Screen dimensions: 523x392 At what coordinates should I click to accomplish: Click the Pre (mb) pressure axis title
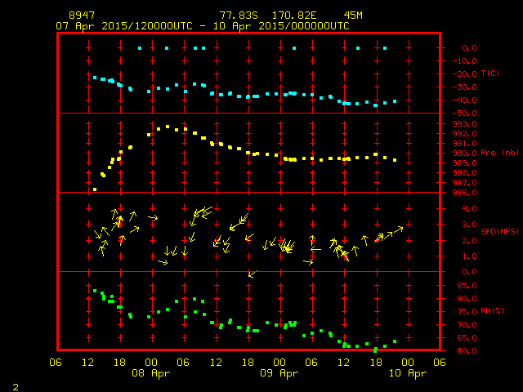click(499, 153)
